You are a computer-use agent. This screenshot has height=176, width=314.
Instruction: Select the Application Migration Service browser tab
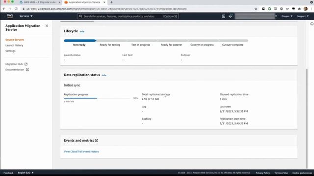click(x=84, y=2)
